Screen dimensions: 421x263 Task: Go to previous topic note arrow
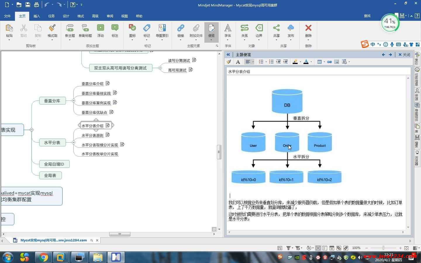384,55
